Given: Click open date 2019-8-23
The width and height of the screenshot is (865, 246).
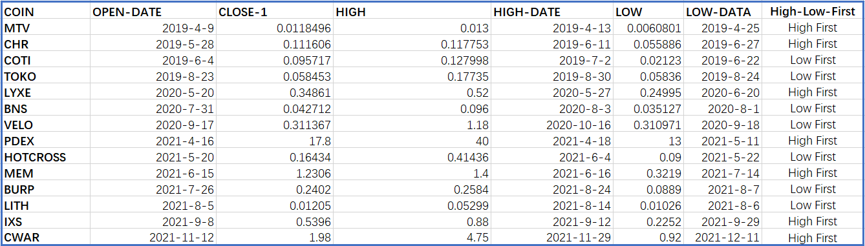Looking at the screenshot, I should click(x=186, y=76).
